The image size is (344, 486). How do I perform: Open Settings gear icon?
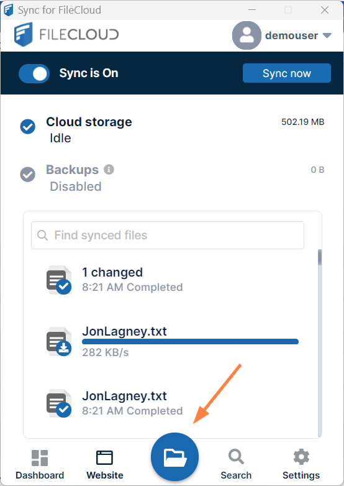(301, 457)
